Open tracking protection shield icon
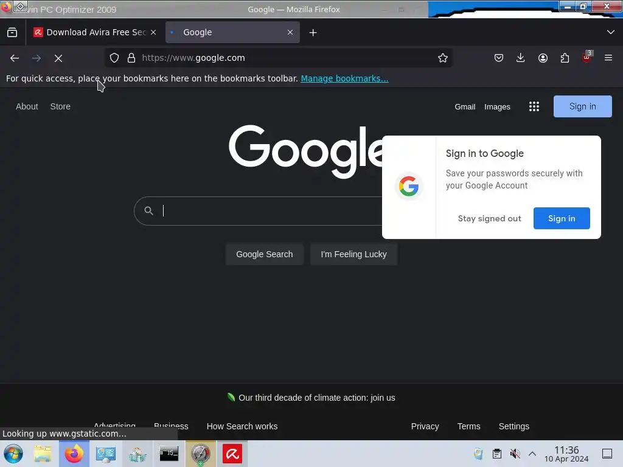This screenshot has height=467, width=623. tap(114, 58)
